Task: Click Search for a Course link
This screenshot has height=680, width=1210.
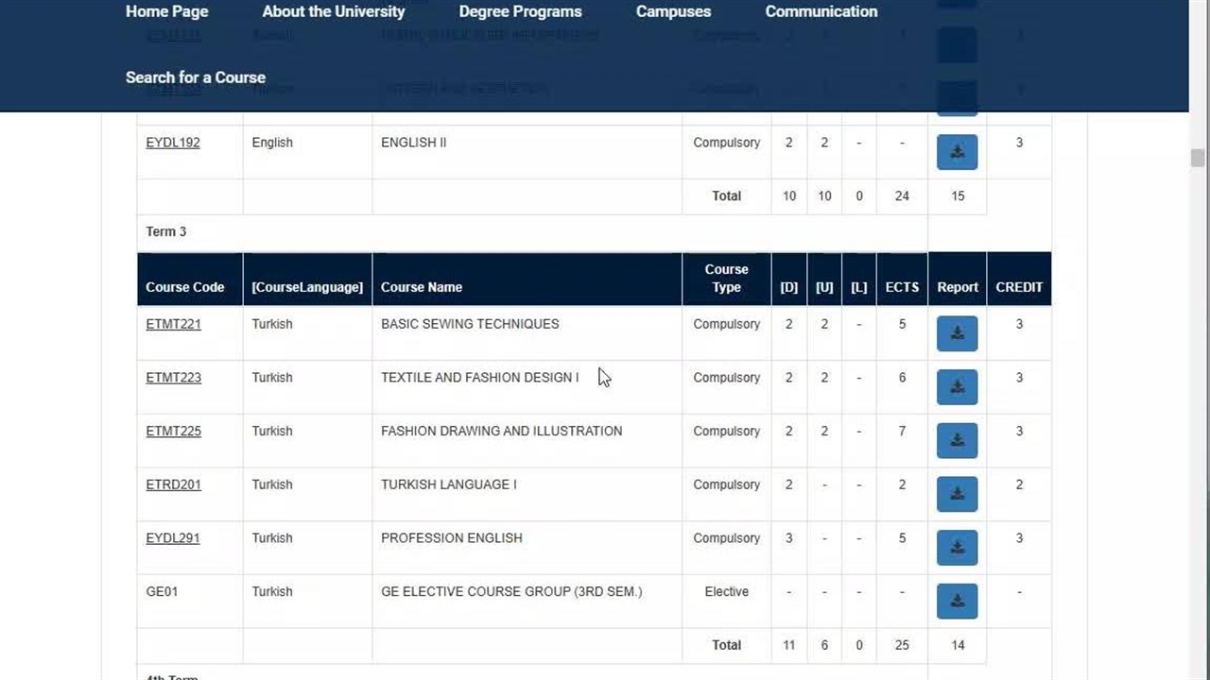Action: pyautogui.click(x=195, y=77)
